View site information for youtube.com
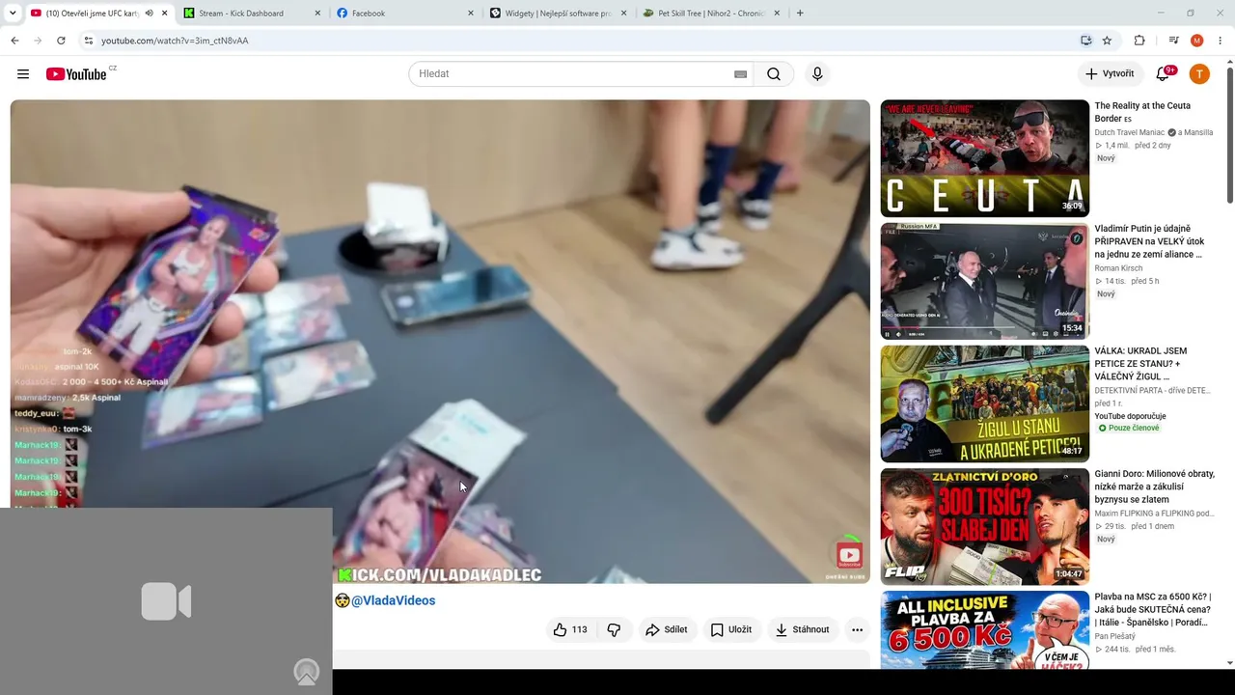1235x695 pixels. coord(88,41)
